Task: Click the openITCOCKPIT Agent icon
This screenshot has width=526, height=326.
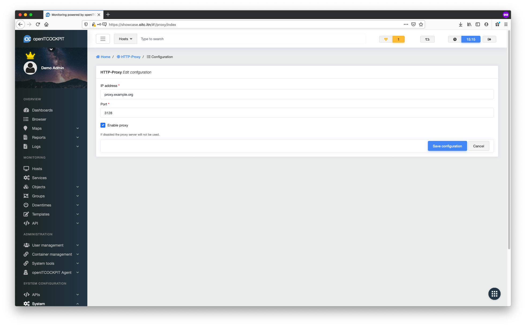Action: tap(26, 273)
